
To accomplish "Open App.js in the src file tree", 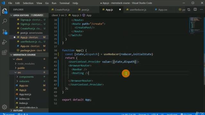I will click(29, 90).
